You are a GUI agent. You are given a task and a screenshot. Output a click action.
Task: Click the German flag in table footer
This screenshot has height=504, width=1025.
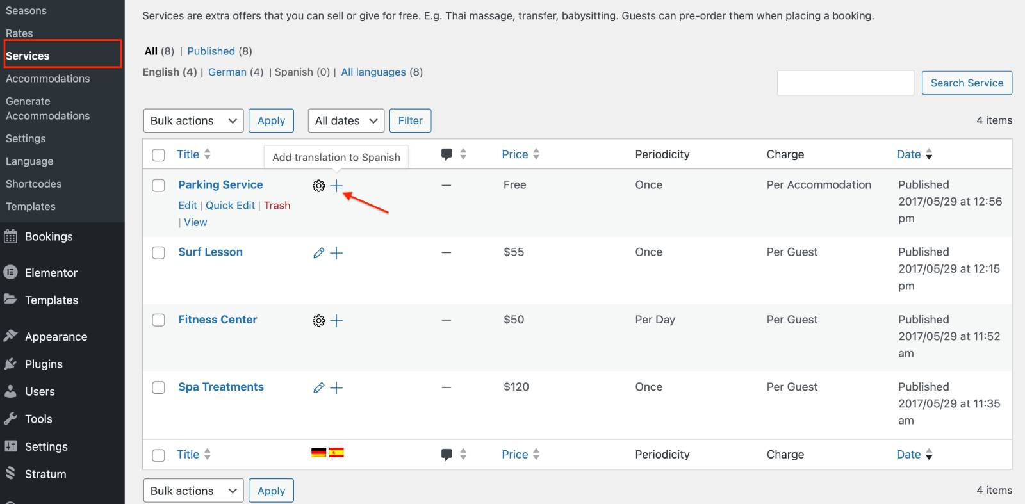pos(318,453)
